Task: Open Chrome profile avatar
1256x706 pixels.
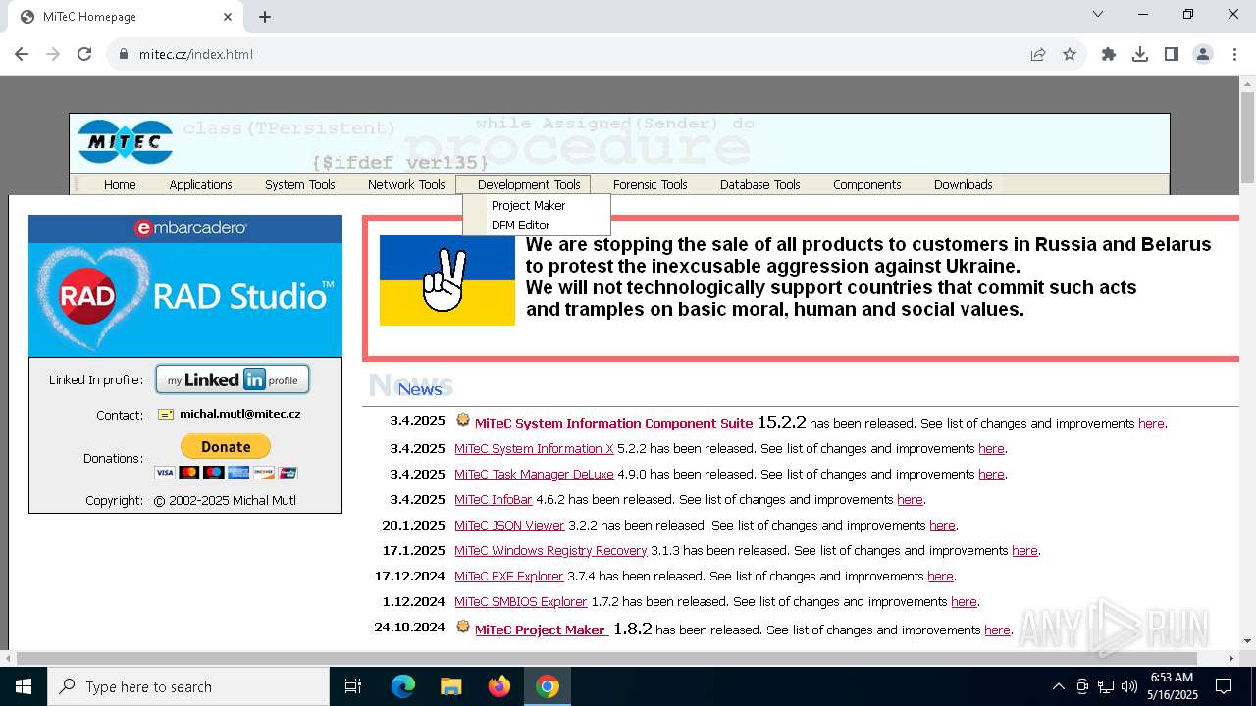Action: click(1203, 54)
